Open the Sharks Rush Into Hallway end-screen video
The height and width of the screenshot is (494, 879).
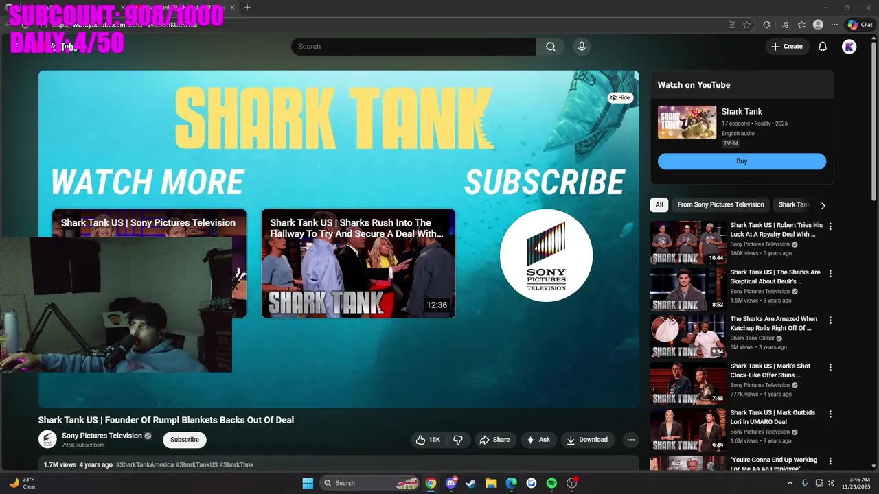(x=358, y=263)
